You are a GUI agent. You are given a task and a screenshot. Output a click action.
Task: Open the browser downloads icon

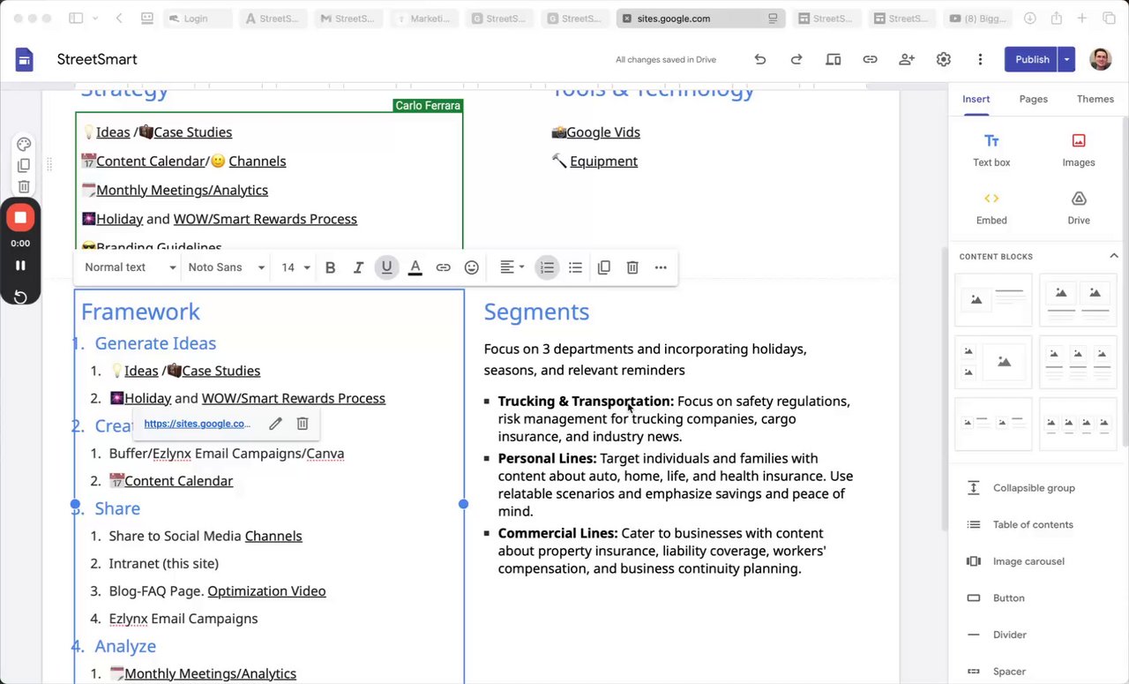1029,19
